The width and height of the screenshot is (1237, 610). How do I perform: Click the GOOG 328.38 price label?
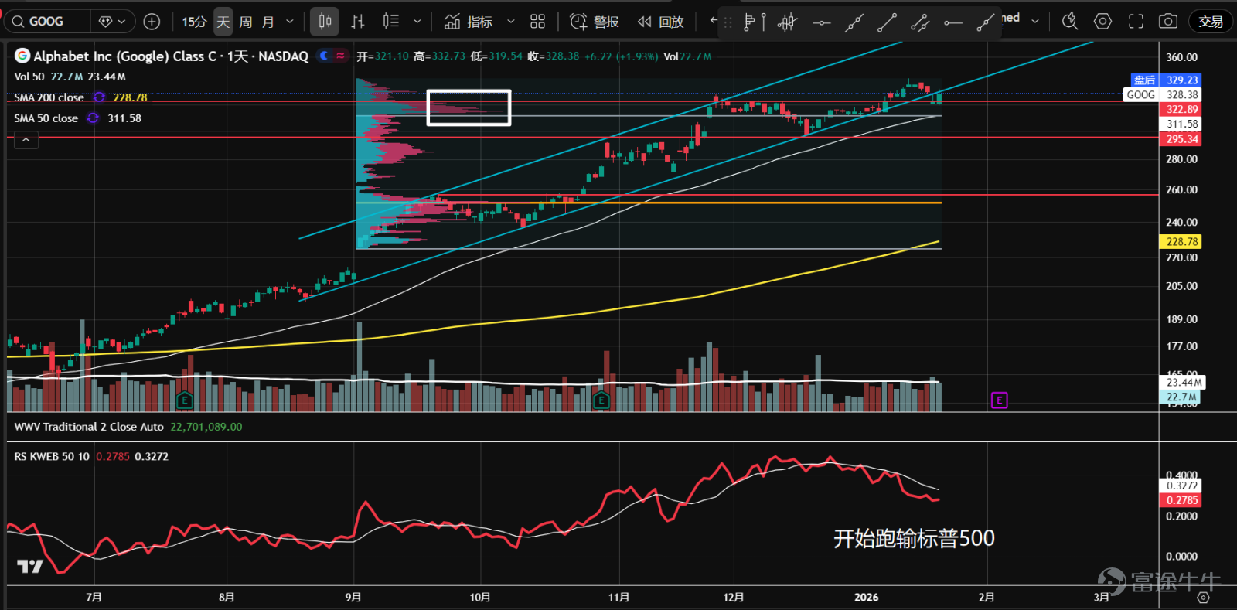tap(1164, 95)
